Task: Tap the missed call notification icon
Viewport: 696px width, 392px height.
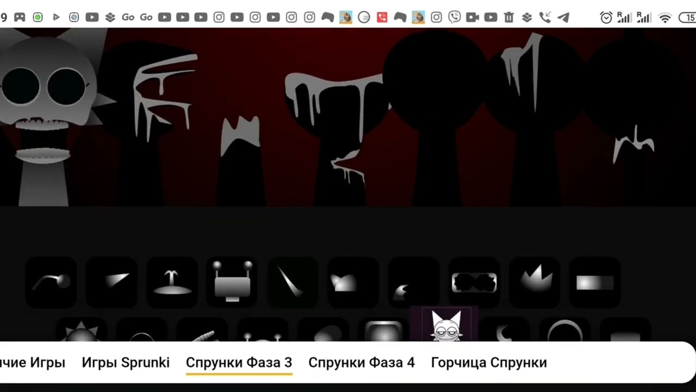Action: [x=545, y=17]
